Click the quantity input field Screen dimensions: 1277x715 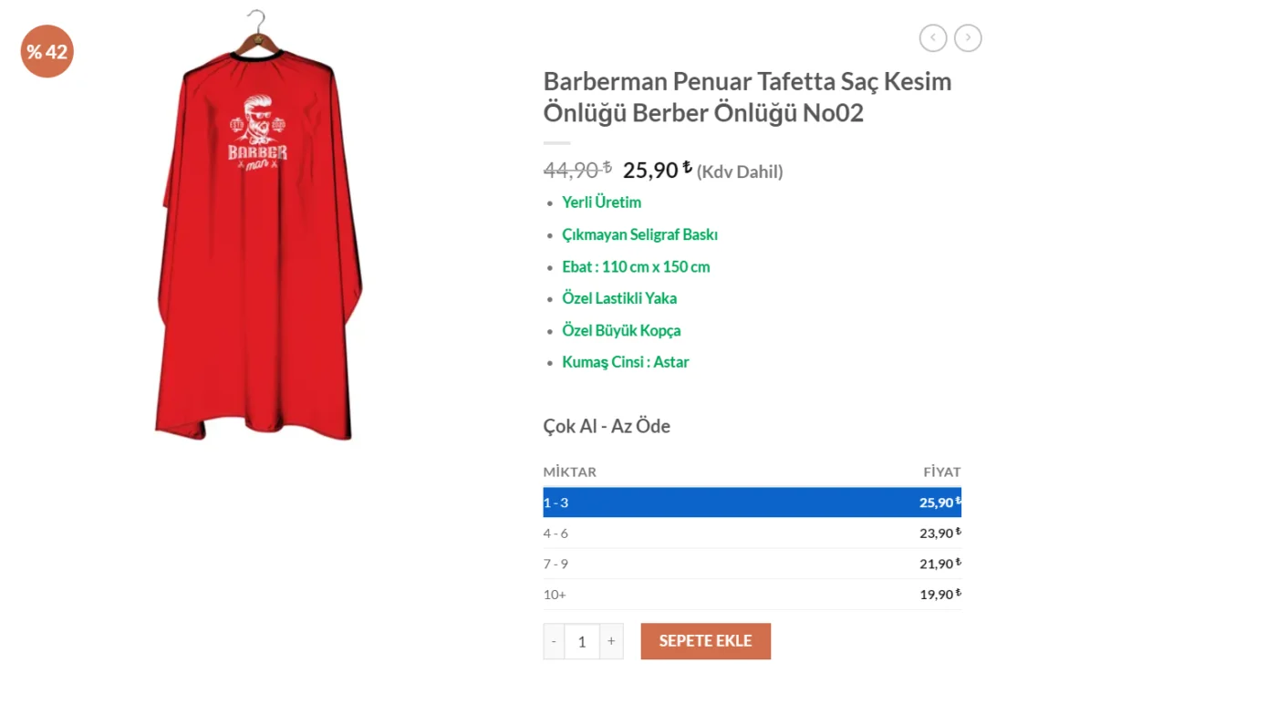582,641
